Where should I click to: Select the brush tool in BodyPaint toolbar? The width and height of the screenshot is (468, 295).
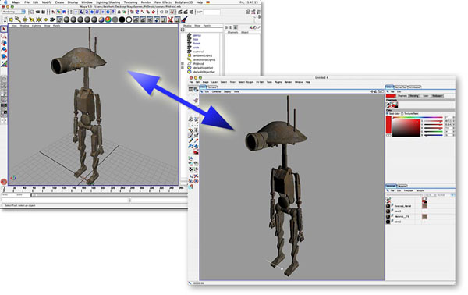pos(191,136)
